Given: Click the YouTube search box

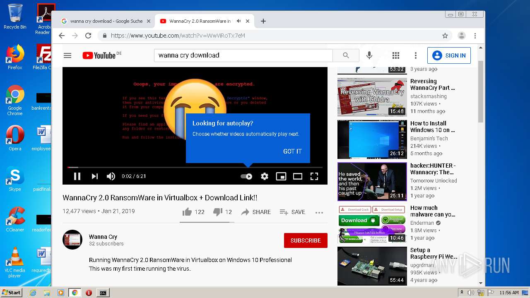Looking at the screenshot, I should tap(243, 55).
